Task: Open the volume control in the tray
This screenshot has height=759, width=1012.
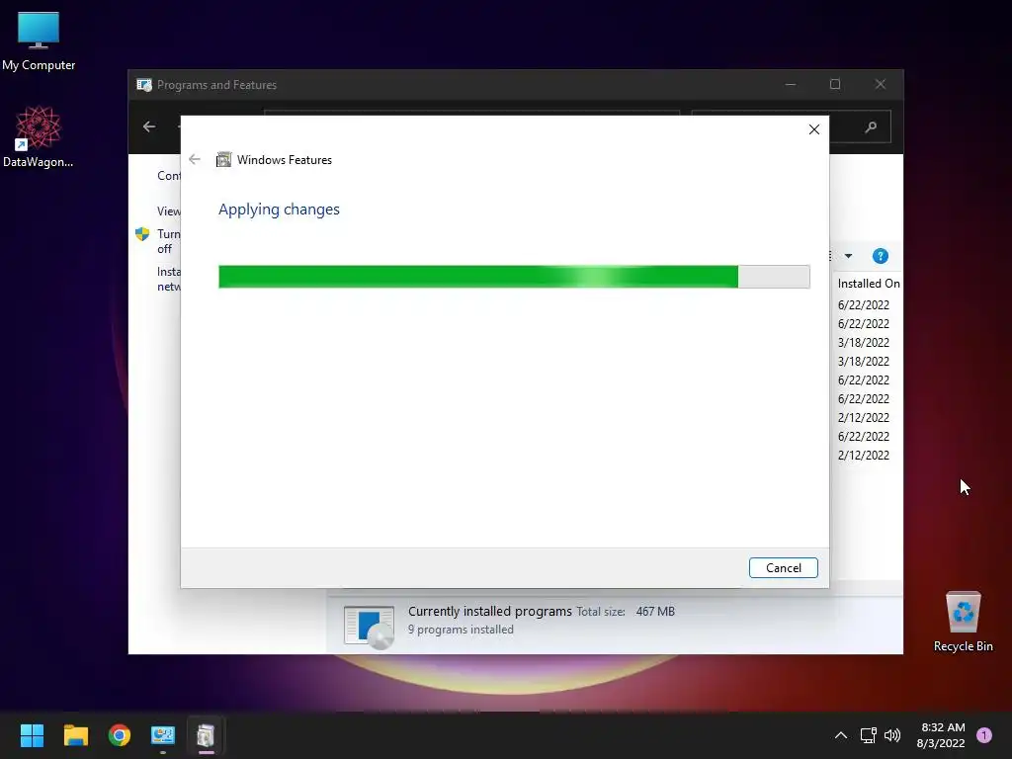Action: [892, 735]
